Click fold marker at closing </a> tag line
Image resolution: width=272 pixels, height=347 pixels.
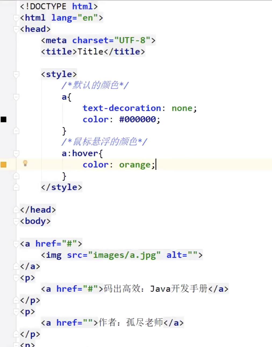16,266
